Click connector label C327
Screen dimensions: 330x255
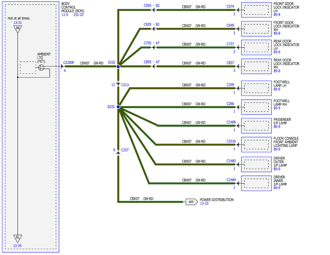point(125,150)
